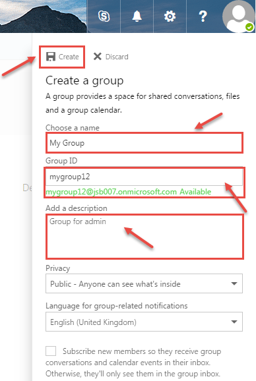Image resolution: width=256 pixels, height=381 pixels.
Task: Expand the Privacy dropdown
Action: coord(144,283)
